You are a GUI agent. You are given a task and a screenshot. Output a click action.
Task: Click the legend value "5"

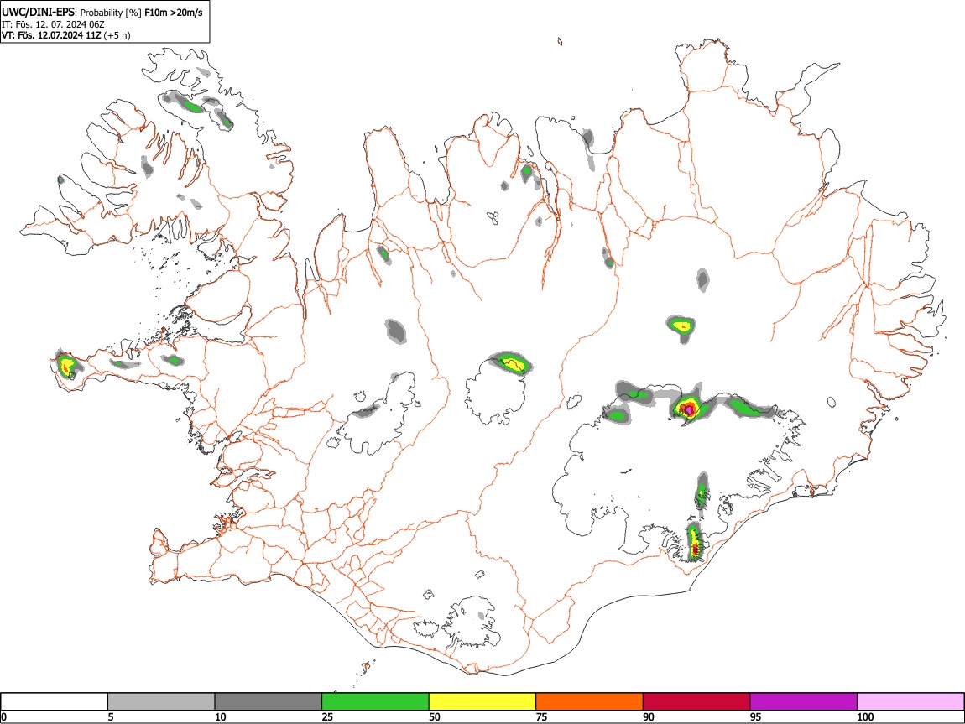point(111,716)
